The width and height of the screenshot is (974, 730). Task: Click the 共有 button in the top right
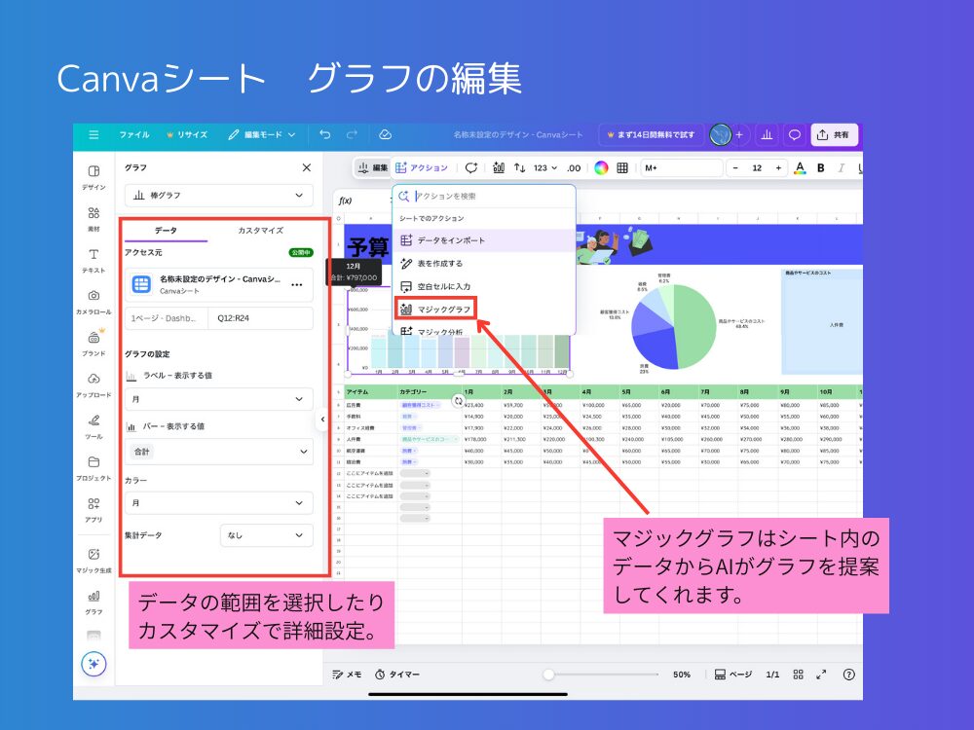[833, 134]
